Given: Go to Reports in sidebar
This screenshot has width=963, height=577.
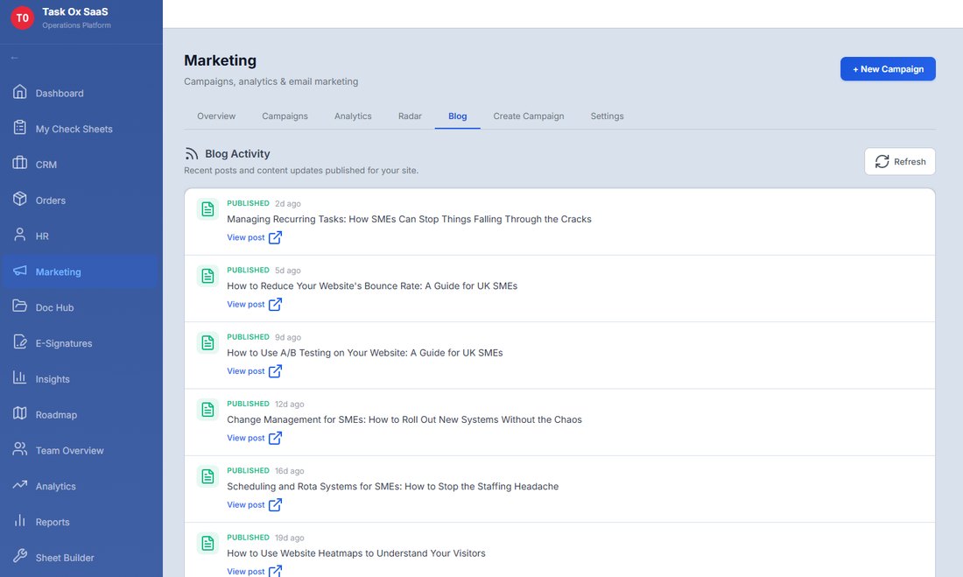Looking at the screenshot, I should click(81, 522).
